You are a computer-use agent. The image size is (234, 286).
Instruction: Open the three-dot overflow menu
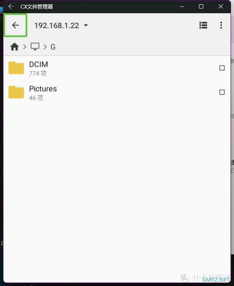click(x=221, y=25)
